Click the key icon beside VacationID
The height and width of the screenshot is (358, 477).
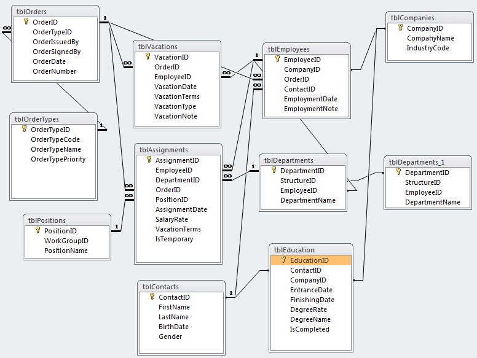(x=148, y=56)
